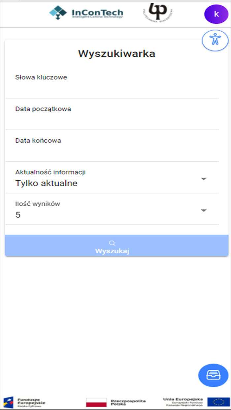Click the InConTech logo

pos(86,13)
